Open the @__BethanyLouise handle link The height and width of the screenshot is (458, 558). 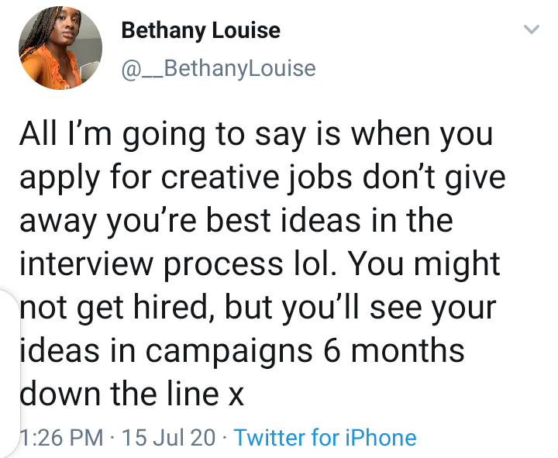pos(219,69)
